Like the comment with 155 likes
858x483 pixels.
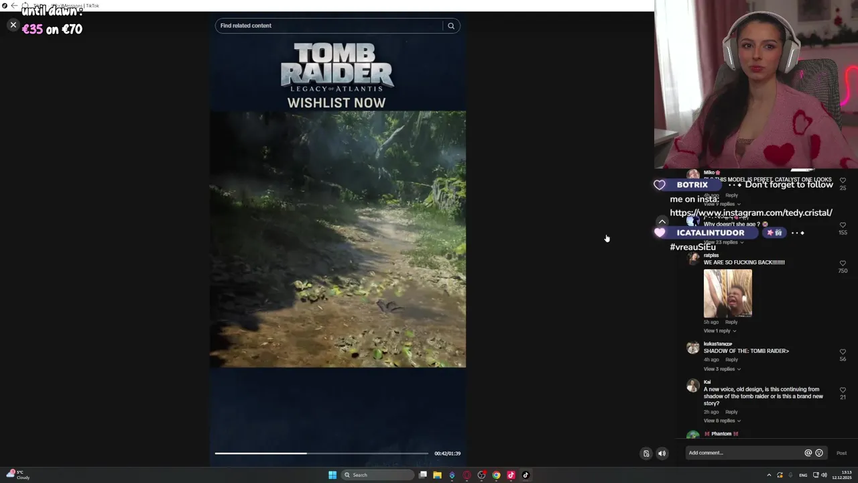click(x=843, y=225)
